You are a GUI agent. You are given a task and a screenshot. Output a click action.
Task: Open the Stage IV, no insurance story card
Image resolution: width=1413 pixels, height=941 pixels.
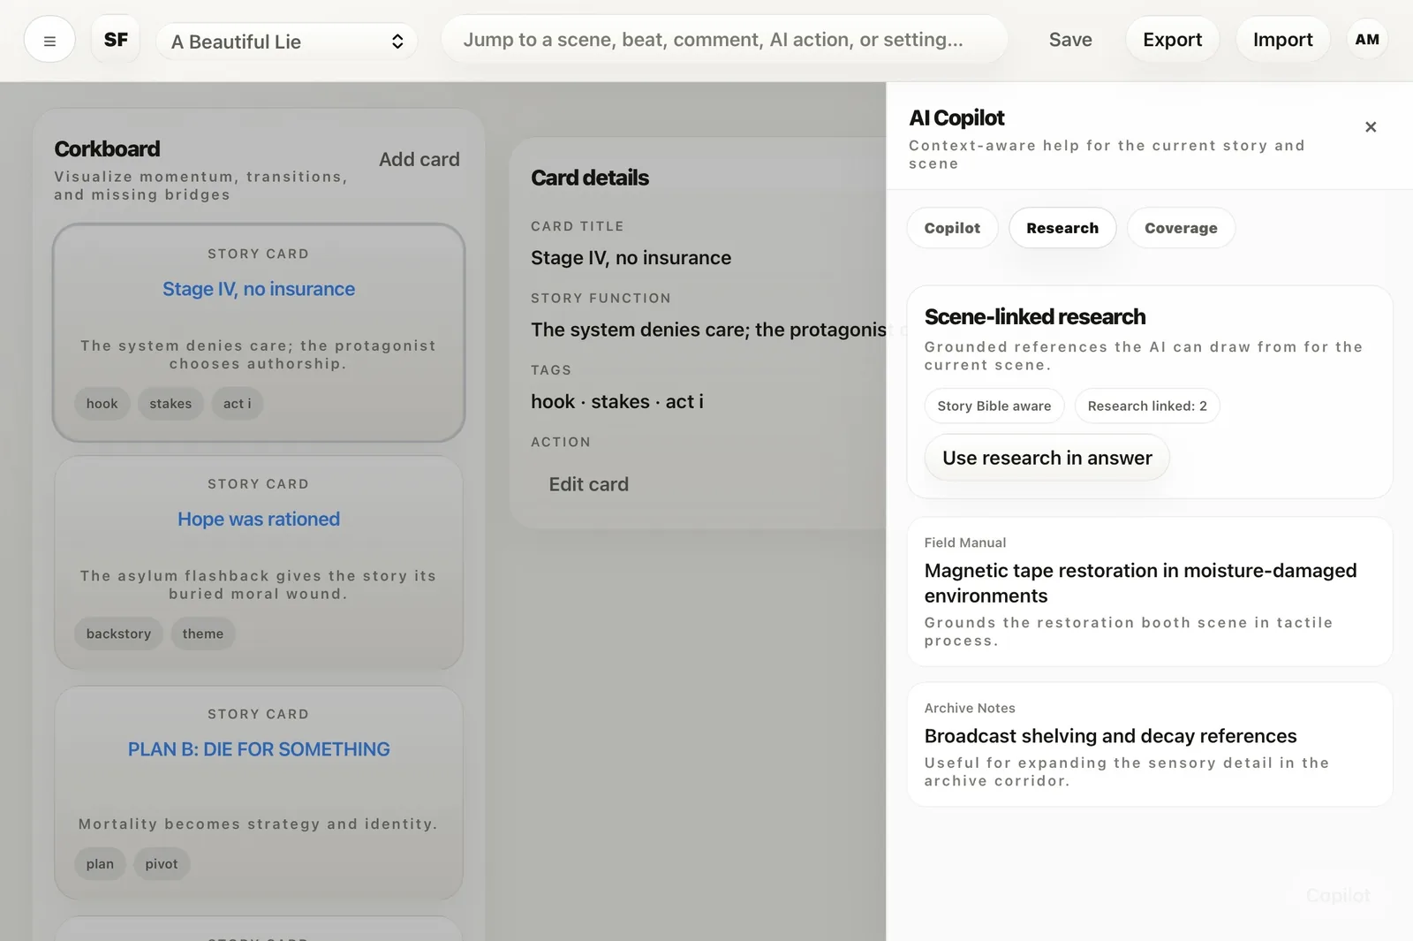pos(259,332)
